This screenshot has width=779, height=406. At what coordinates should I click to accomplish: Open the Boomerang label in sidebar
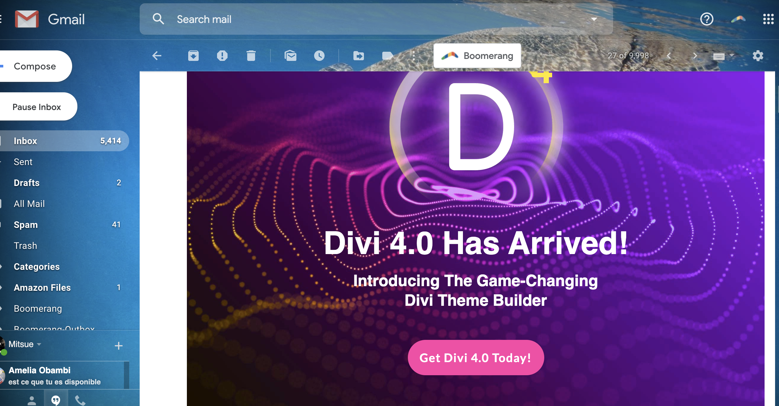pos(38,308)
